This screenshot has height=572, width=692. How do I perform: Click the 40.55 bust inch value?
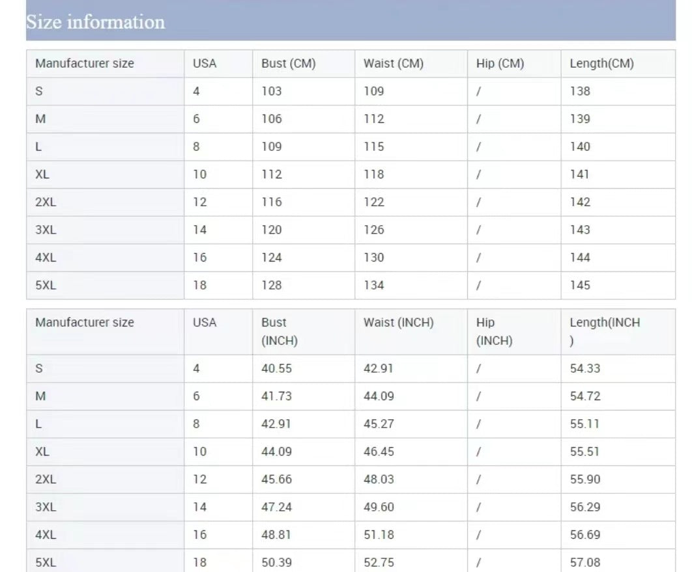click(x=276, y=368)
